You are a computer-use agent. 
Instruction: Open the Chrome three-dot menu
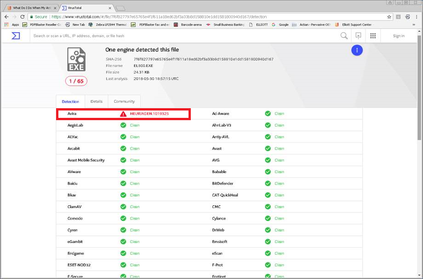click(x=416, y=17)
